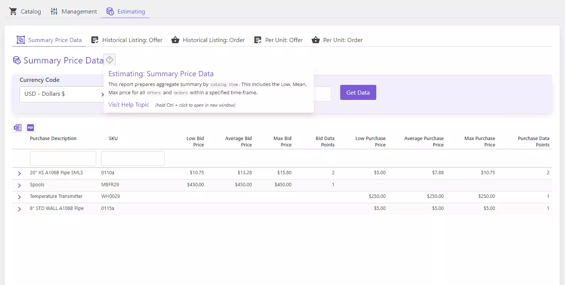Click the Per Unit: Offer tab icon
The image size is (565, 285).
point(258,40)
